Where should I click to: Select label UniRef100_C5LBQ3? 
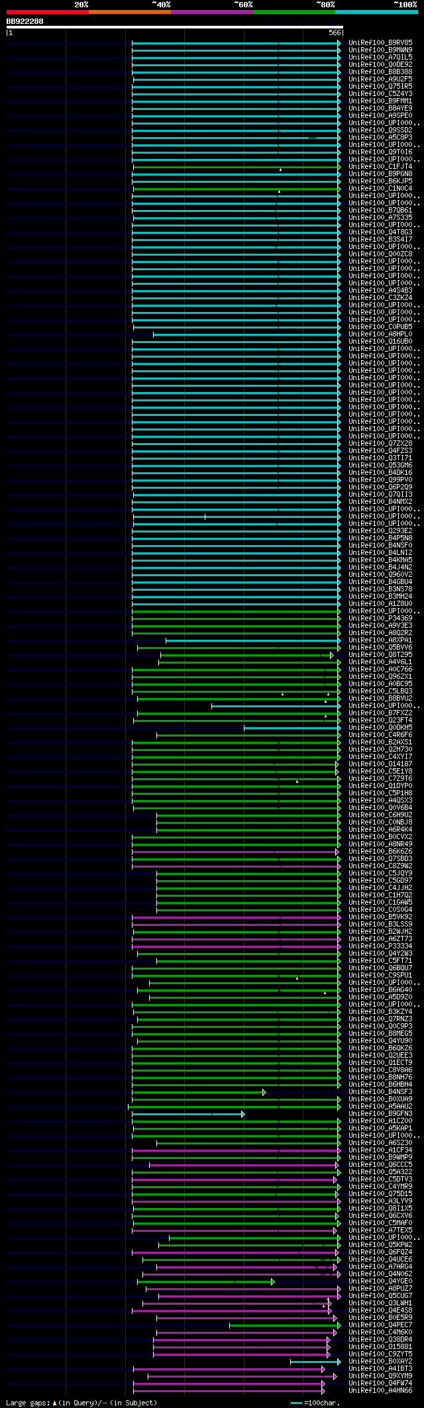click(x=380, y=691)
